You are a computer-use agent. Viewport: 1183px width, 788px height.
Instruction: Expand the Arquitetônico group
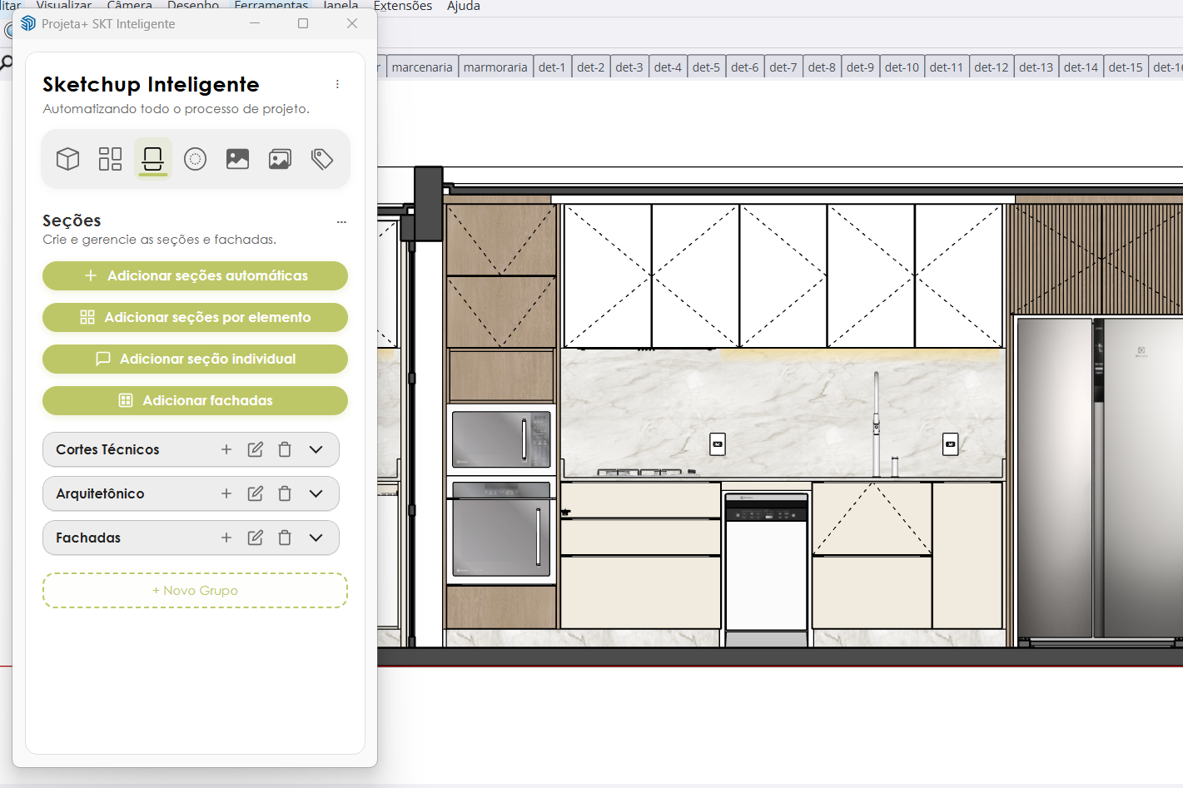(x=316, y=493)
